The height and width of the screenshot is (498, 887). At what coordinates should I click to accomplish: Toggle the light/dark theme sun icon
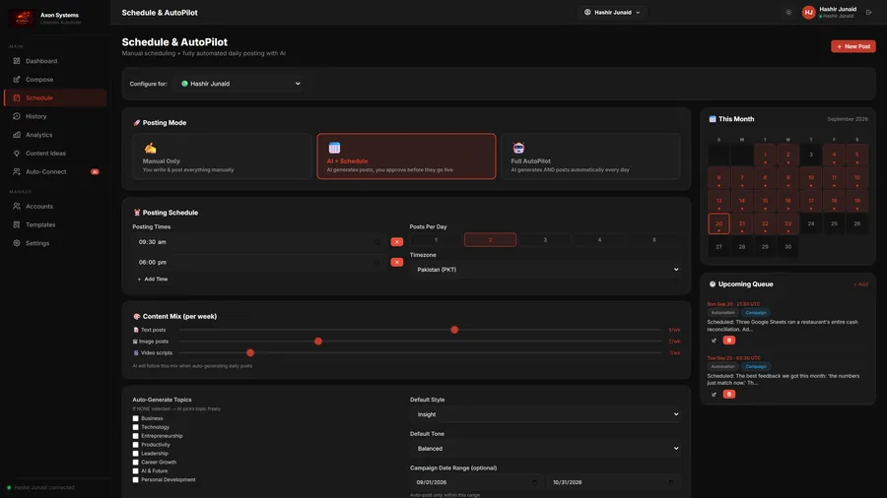[788, 13]
